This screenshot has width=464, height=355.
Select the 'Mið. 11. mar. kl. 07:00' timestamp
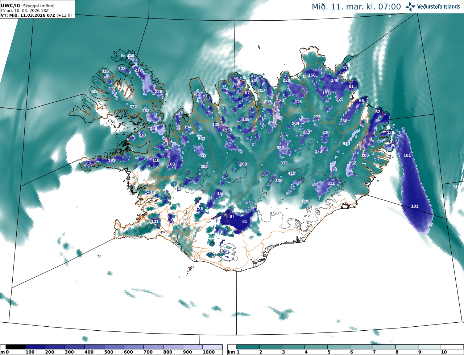[x=356, y=7]
